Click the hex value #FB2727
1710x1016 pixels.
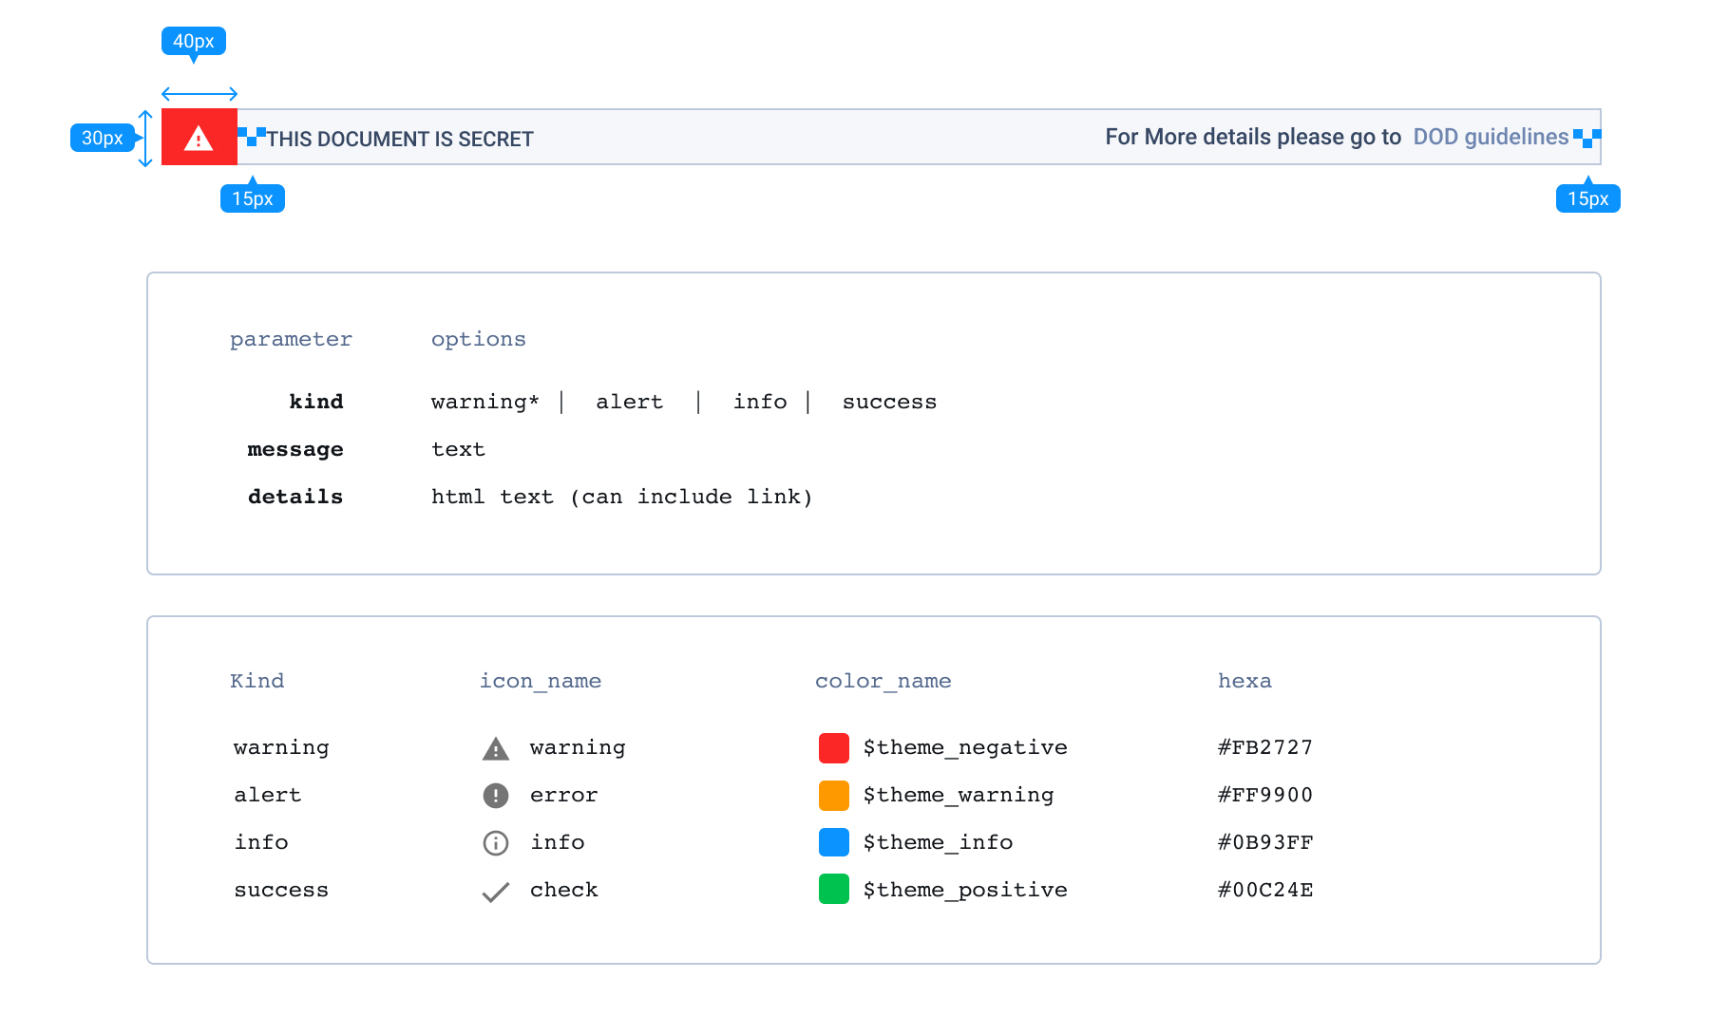point(1265,747)
